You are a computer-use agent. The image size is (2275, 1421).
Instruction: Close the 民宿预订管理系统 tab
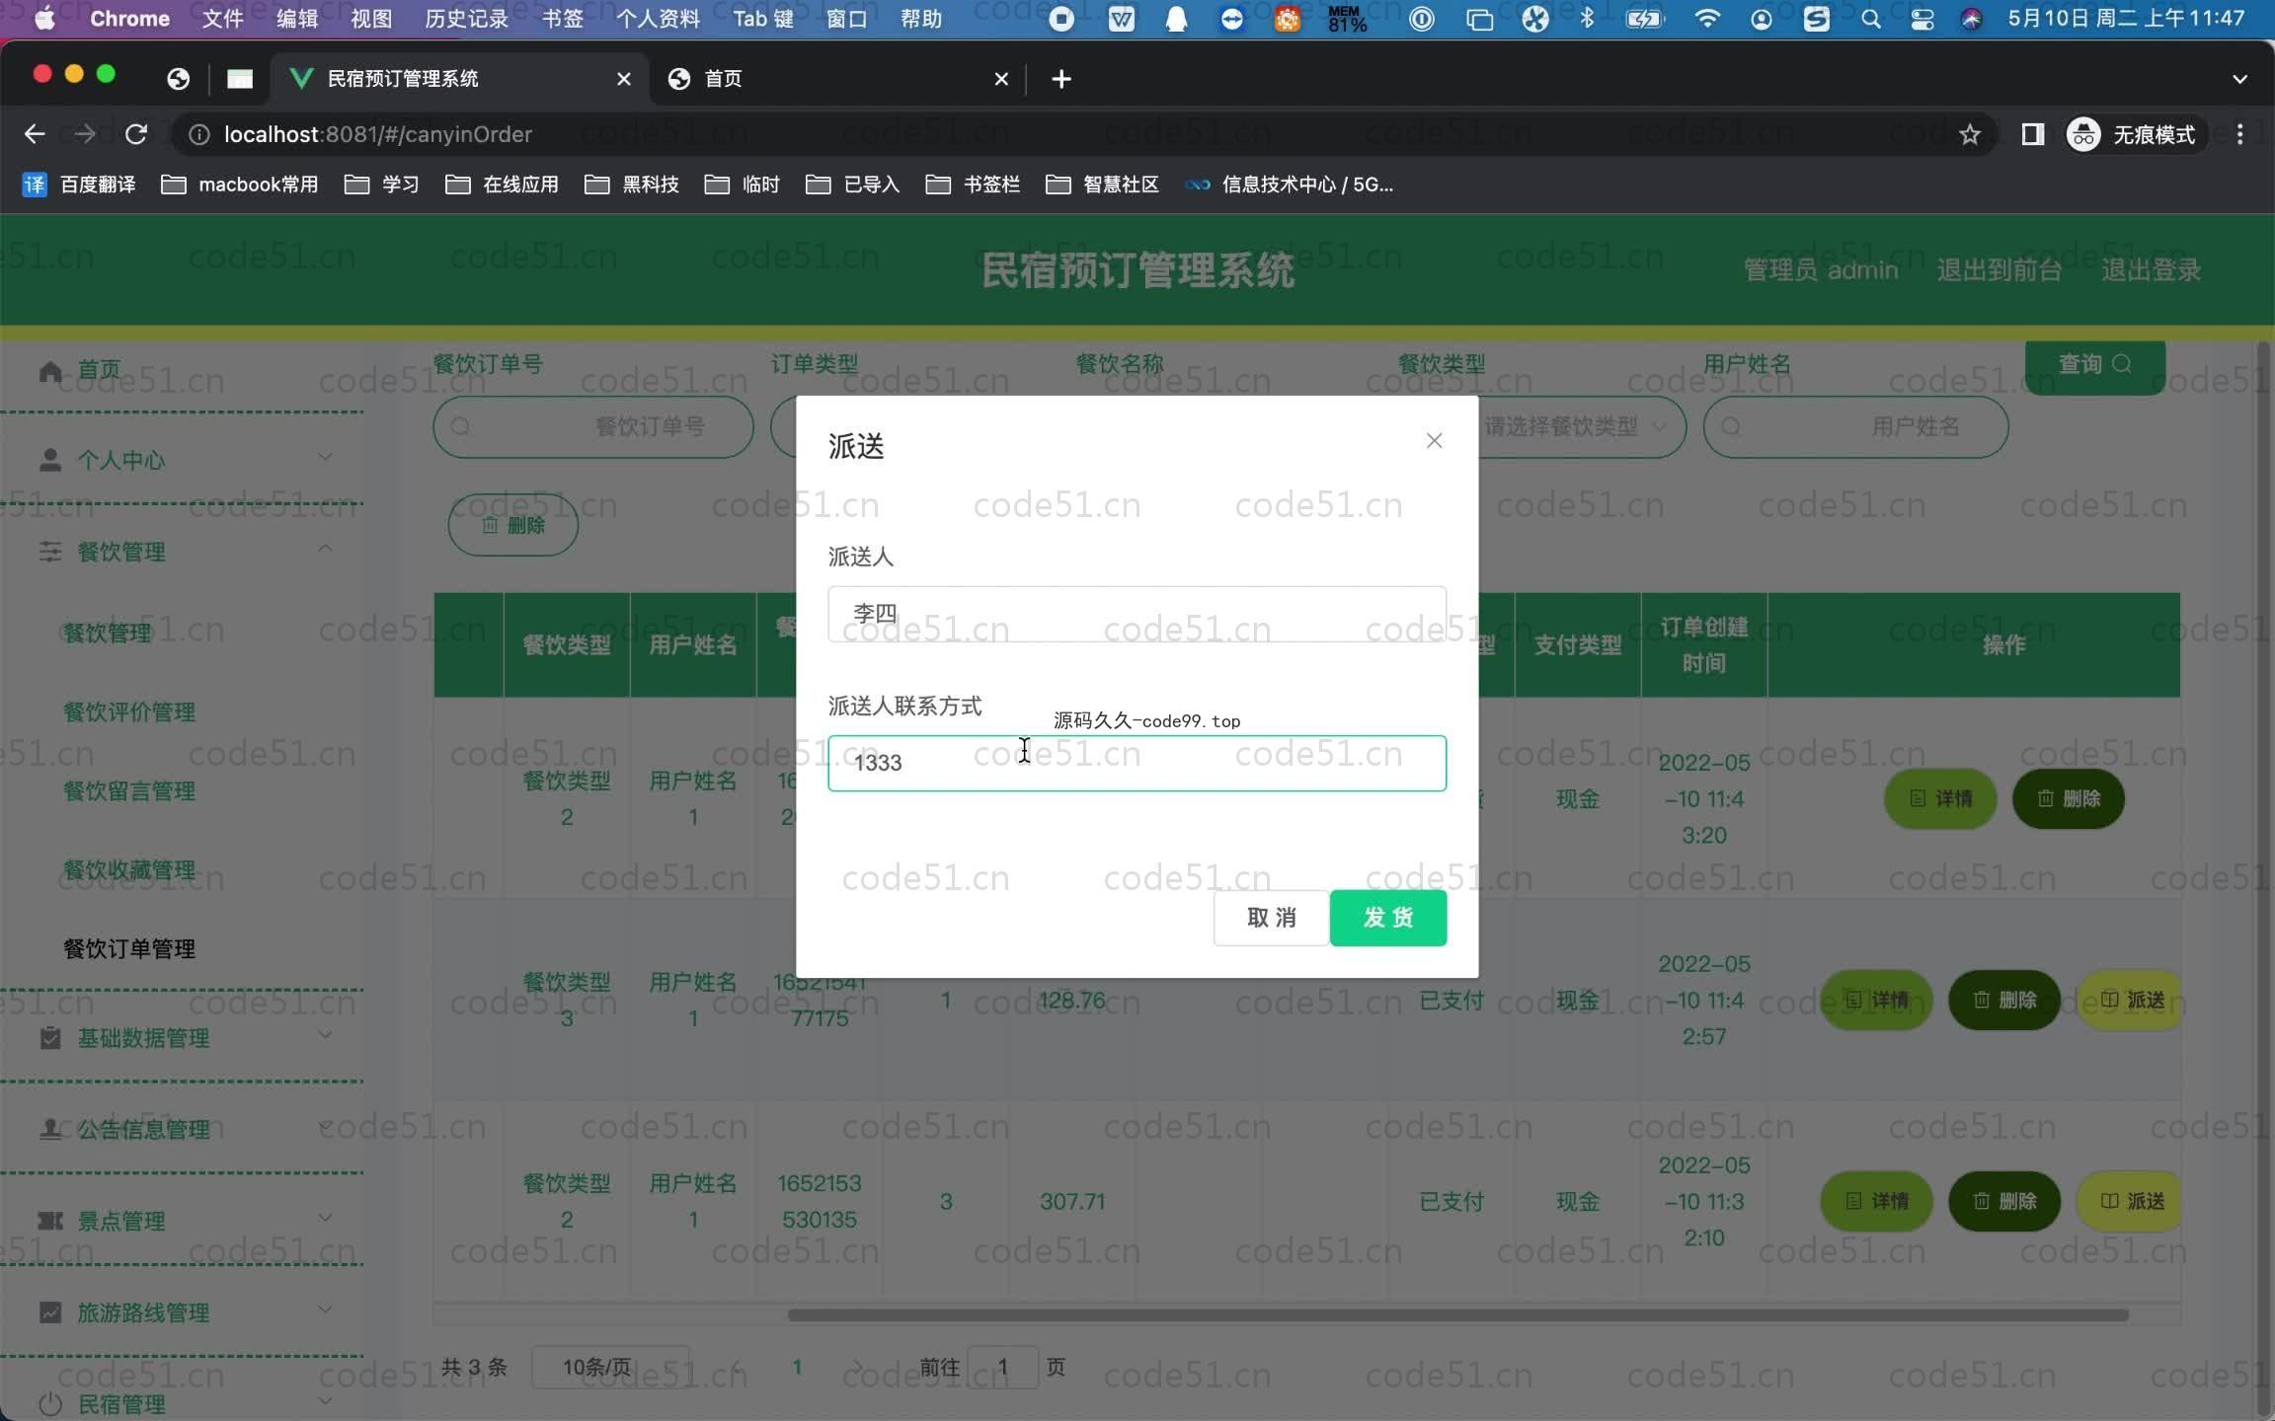[623, 79]
